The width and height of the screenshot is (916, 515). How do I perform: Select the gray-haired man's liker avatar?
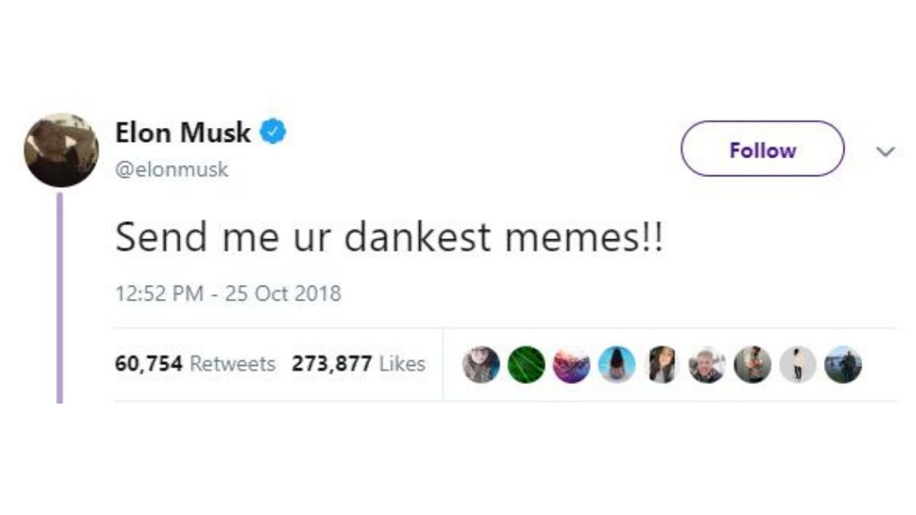[706, 366]
